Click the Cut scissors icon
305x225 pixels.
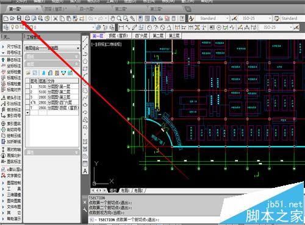tap(55, 18)
